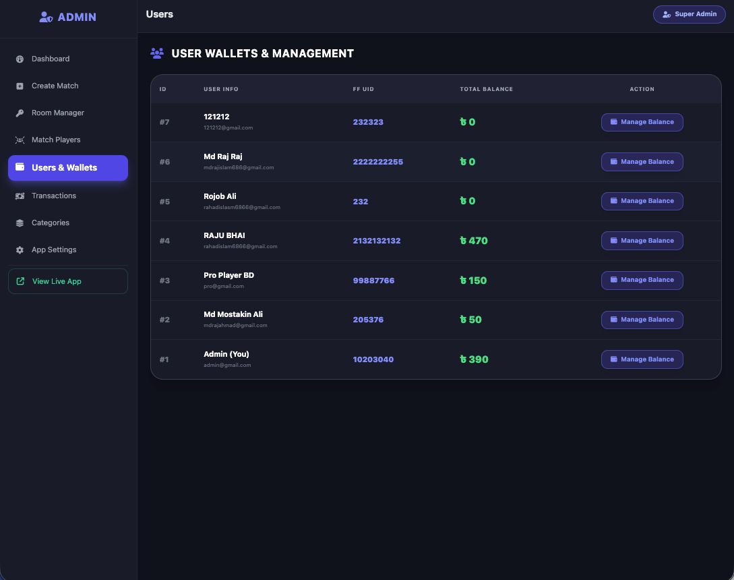The height and width of the screenshot is (580, 734).
Task: Click the Super Admin user icon
Action: 667,15
